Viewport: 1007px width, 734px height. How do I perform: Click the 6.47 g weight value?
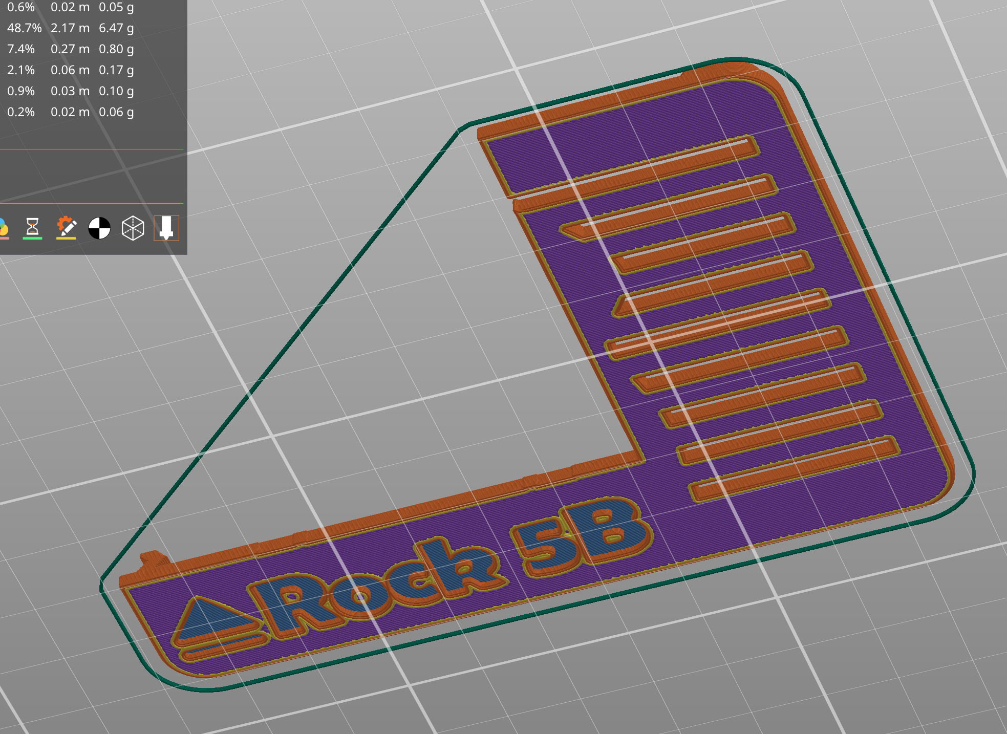[x=117, y=29]
